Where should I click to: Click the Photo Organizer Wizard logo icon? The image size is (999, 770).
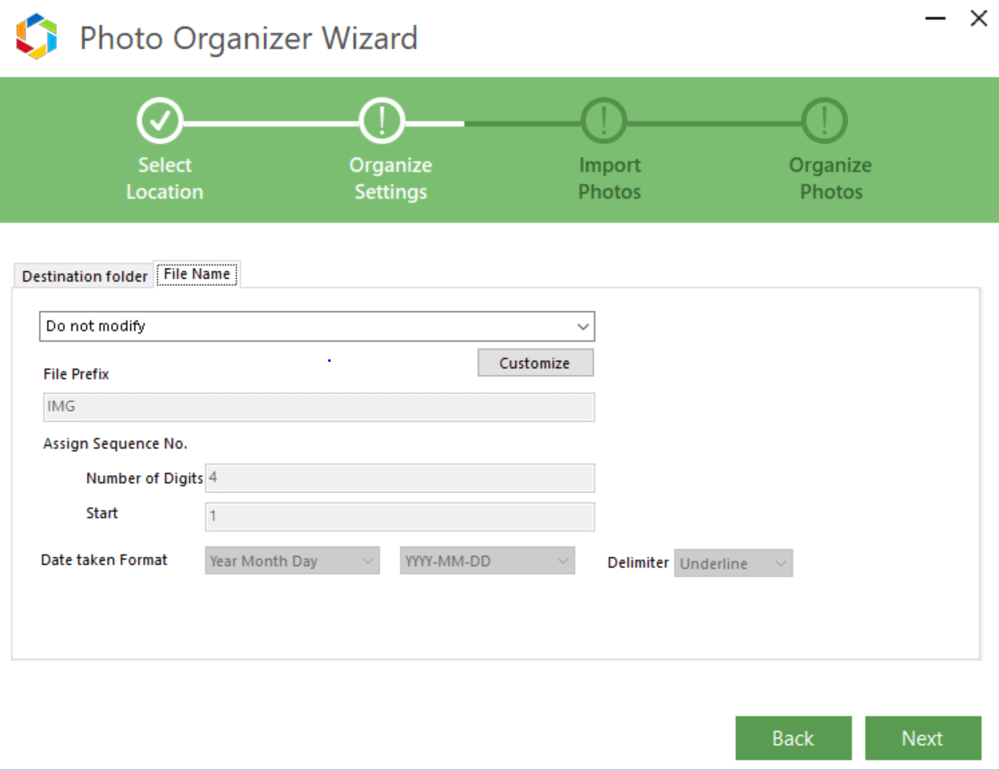point(37,38)
